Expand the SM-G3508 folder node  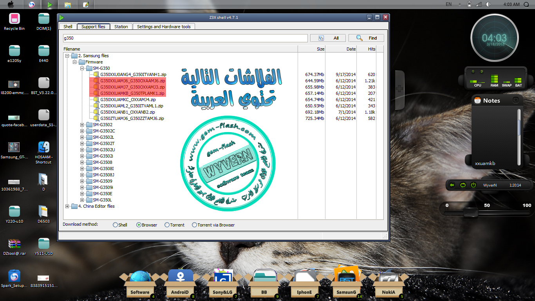point(82,162)
